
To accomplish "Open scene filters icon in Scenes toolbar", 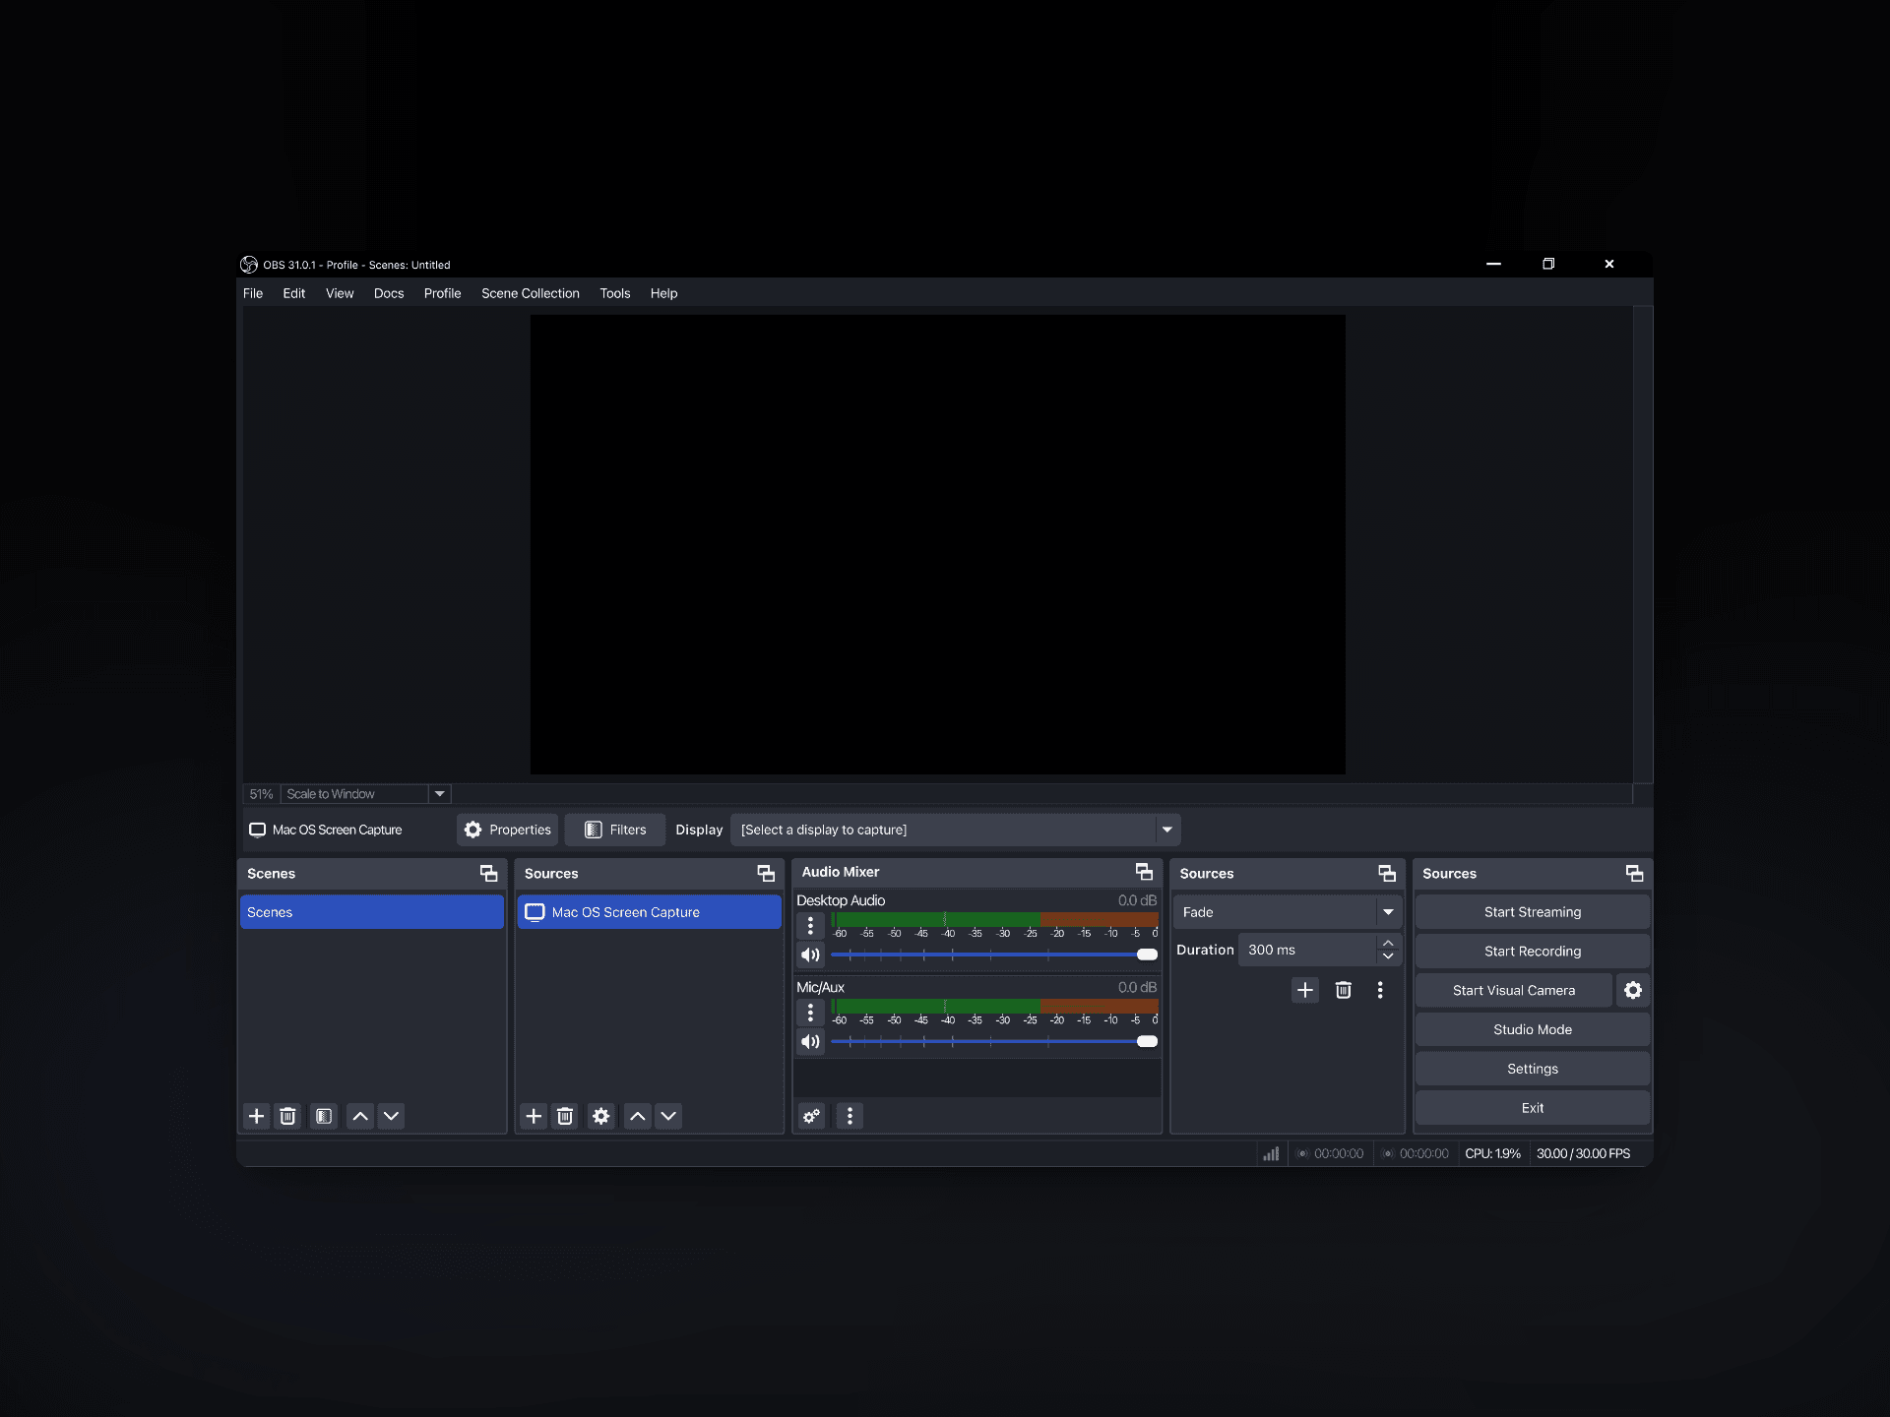I will (x=323, y=1116).
